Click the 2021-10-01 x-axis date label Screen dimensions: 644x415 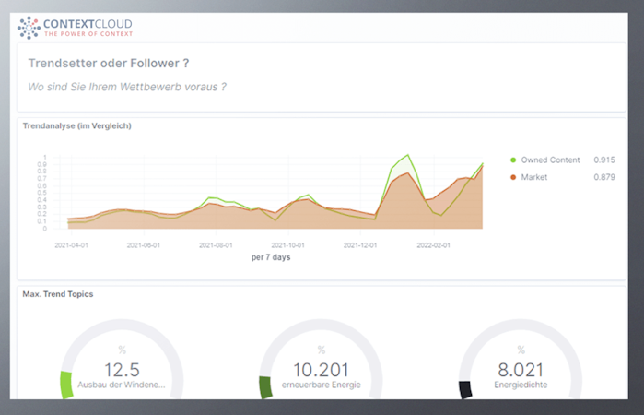point(287,245)
